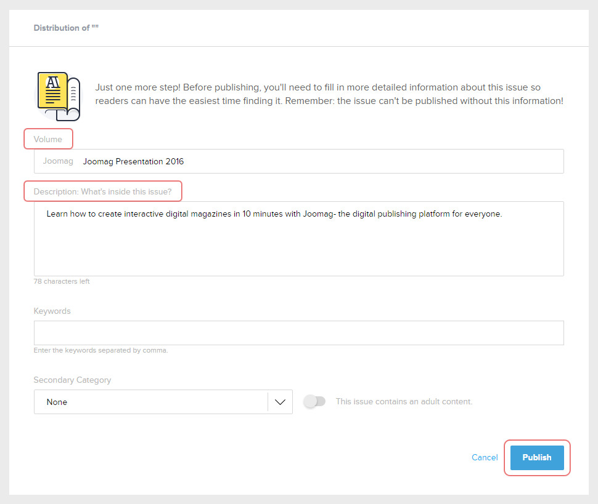Expand Secondary Category using chevron arrow
This screenshot has height=504, width=598.
(280, 402)
